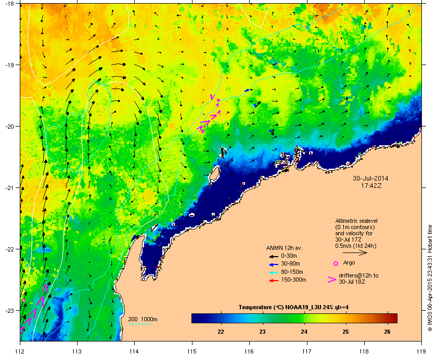Click the cyan line under '200 1000m'

tap(139, 324)
